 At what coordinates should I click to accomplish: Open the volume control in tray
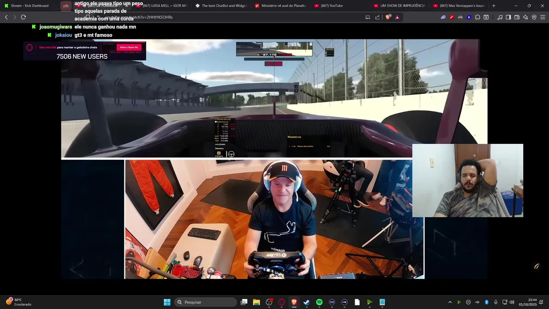[512, 302]
